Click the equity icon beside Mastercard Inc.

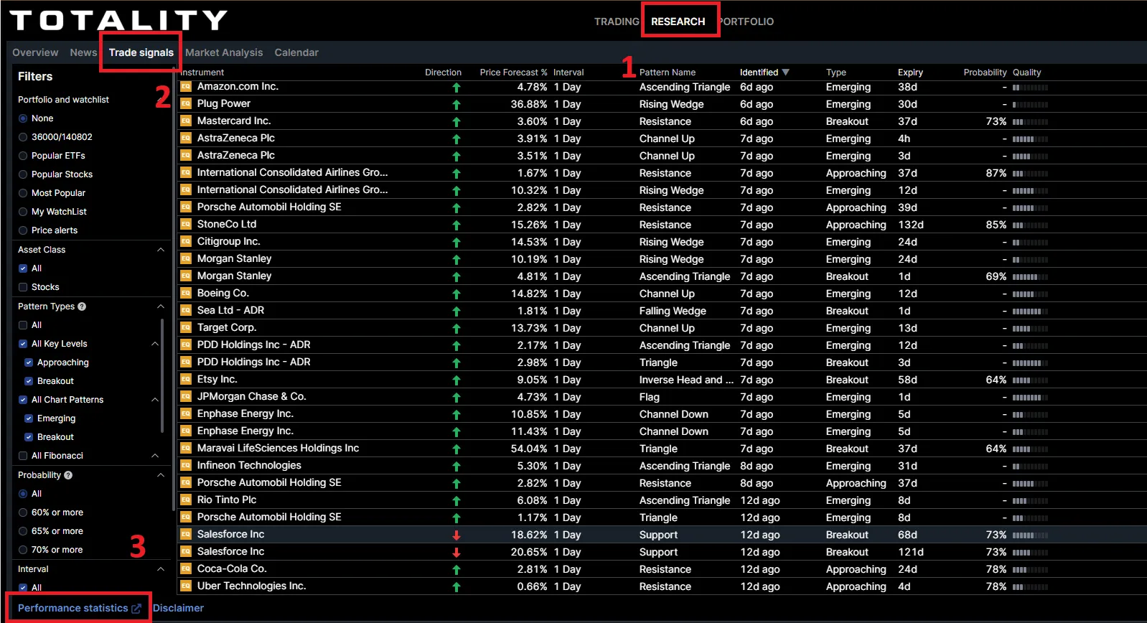(185, 121)
